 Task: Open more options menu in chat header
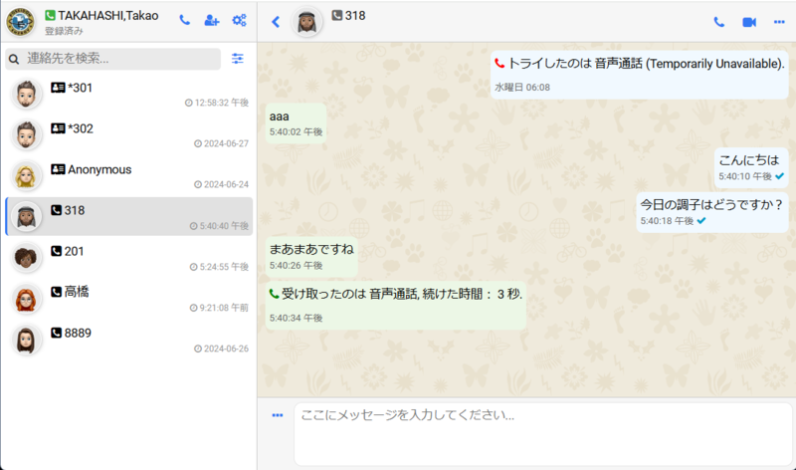coord(778,22)
